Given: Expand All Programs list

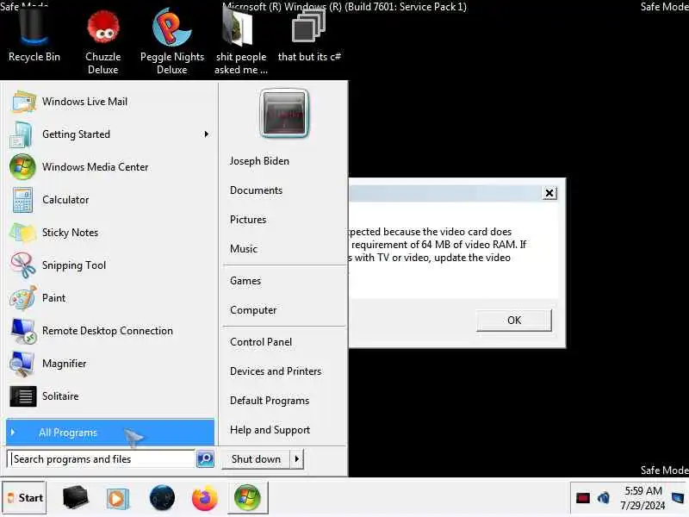Looking at the screenshot, I should [x=110, y=433].
